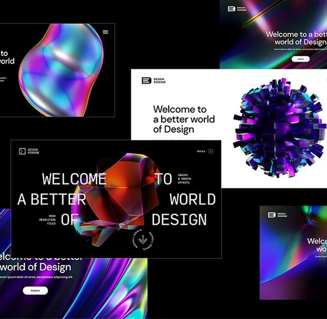Click the square logo icon on the central black page
327x319 pixels.
pos(22,151)
